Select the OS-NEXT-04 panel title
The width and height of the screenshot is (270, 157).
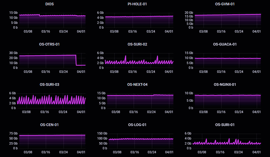coord(137,84)
